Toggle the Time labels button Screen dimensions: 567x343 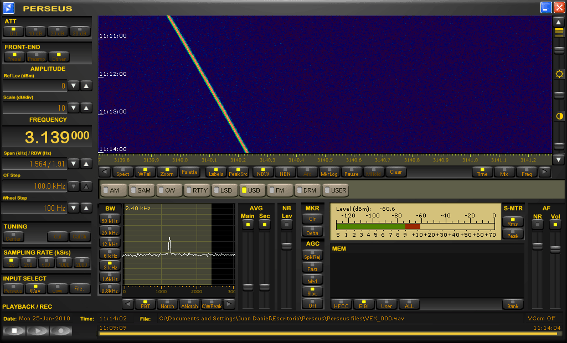click(482, 172)
